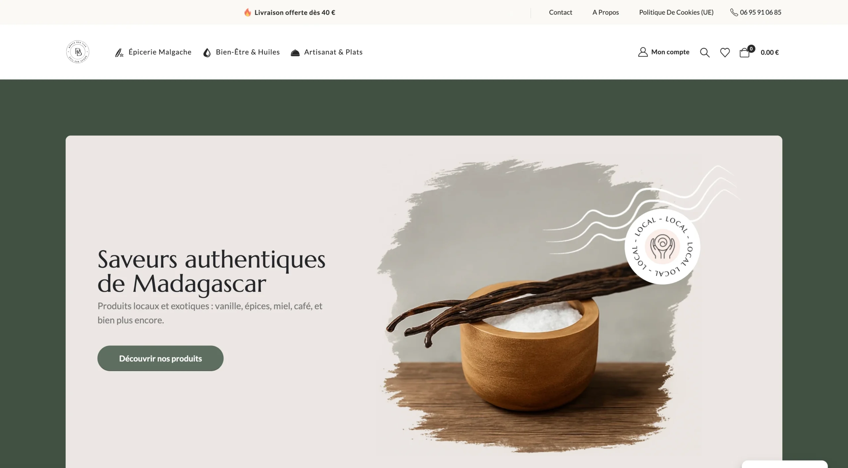The height and width of the screenshot is (468, 848).
Task: Click the Mon compte user icon
Action: pos(643,52)
